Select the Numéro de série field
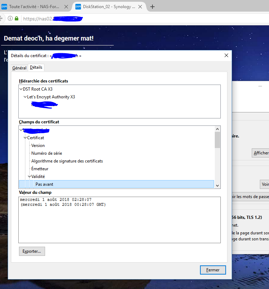Screen dimensions: 269x289 [x=46, y=153]
